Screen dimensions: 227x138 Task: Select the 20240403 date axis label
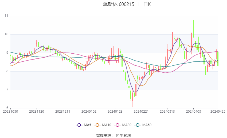point(193,112)
